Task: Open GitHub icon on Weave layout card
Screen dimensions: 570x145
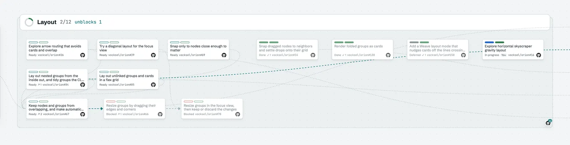Action: 463,55
